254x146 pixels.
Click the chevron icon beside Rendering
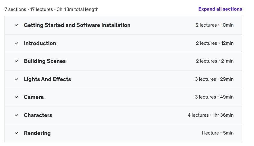click(x=17, y=133)
